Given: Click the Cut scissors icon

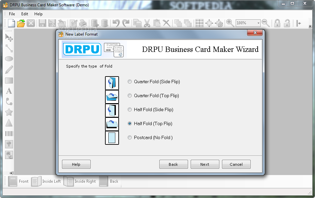Looking at the screenshot, I should click(147, 23).
